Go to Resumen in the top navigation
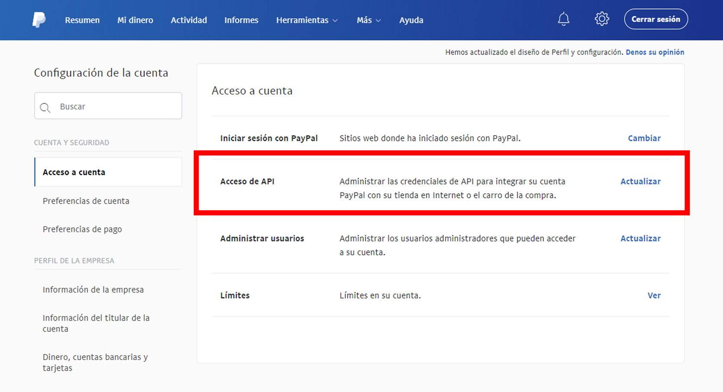 coord(82,20)
